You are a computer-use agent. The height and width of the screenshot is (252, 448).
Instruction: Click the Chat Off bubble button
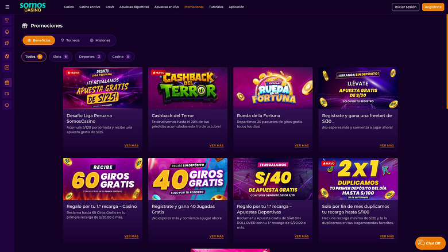pyautogui.click(x=430, y=243)
